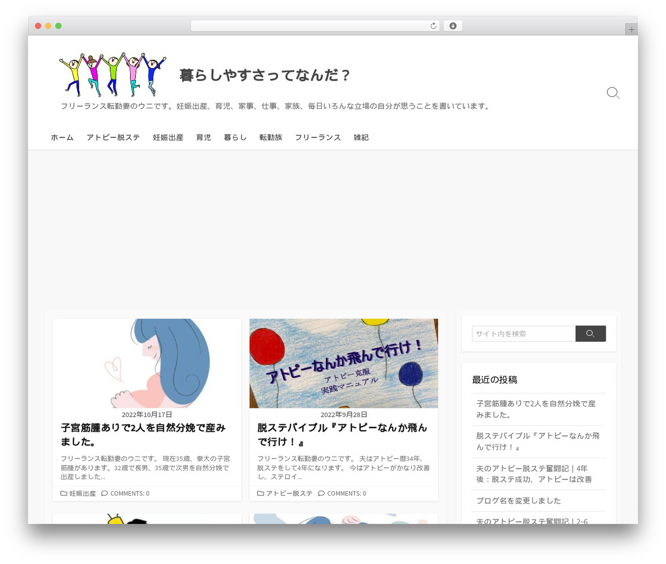Image resolution: width=666 pixels, height=564 pixels.
Task: Click the dancing people site logo
Action: [112, 74]
